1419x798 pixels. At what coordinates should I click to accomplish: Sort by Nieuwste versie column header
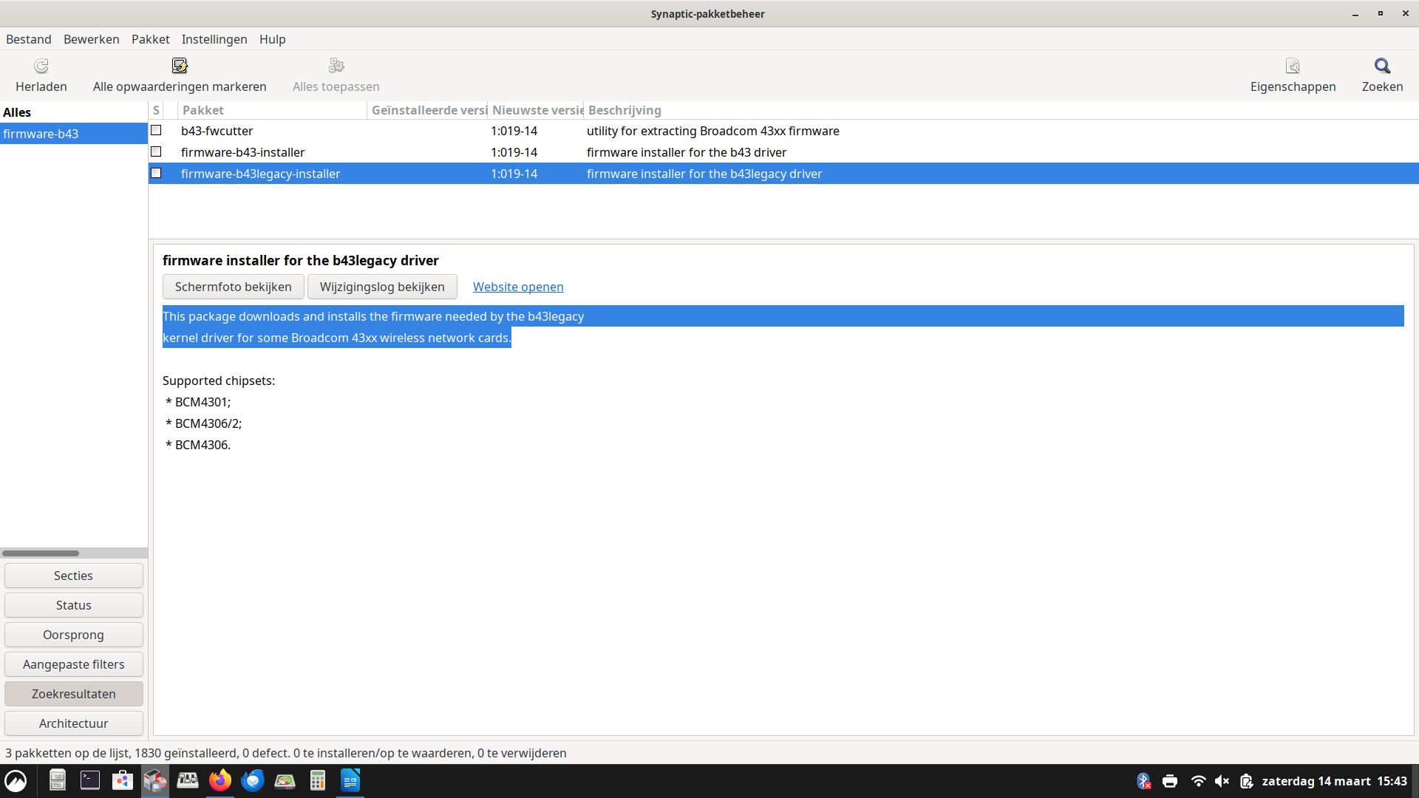click(537, 110)
